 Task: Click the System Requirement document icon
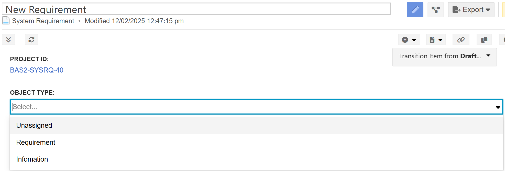click(x=6, y=21)
